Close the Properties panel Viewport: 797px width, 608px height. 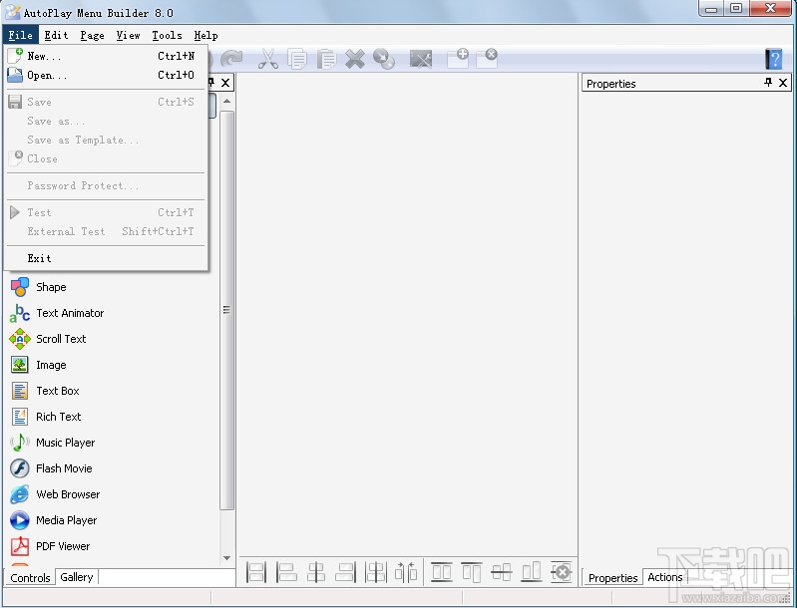(x=783, y=83)
